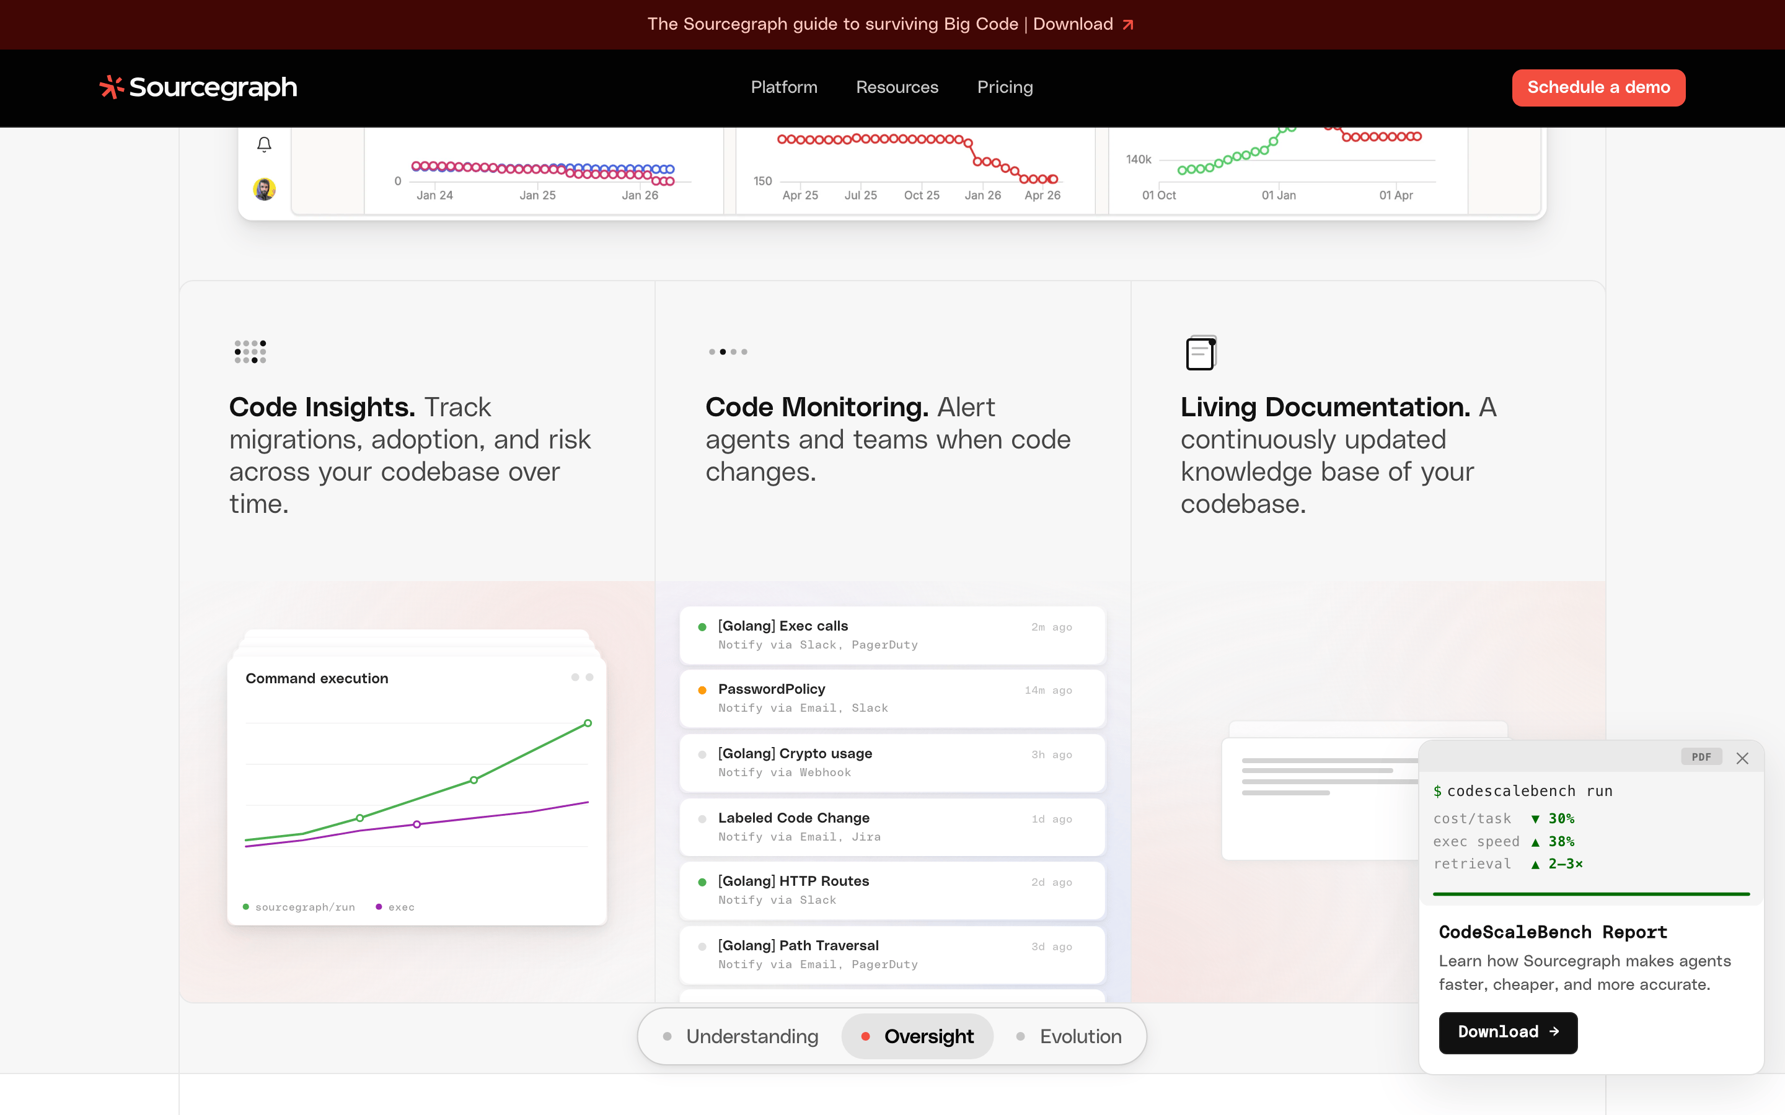Click the Living Documentation notebook icon

pos(1202,353)
